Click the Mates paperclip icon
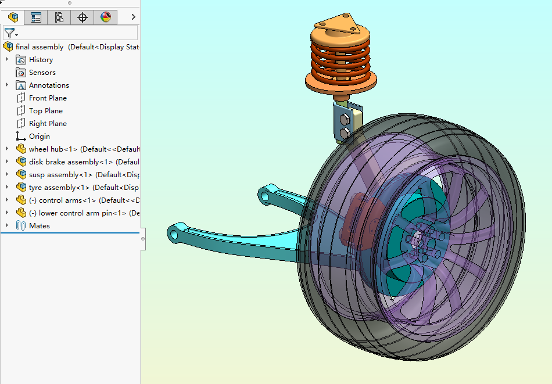The width and height of the screenshot is (552, 384). pos(21,225)
